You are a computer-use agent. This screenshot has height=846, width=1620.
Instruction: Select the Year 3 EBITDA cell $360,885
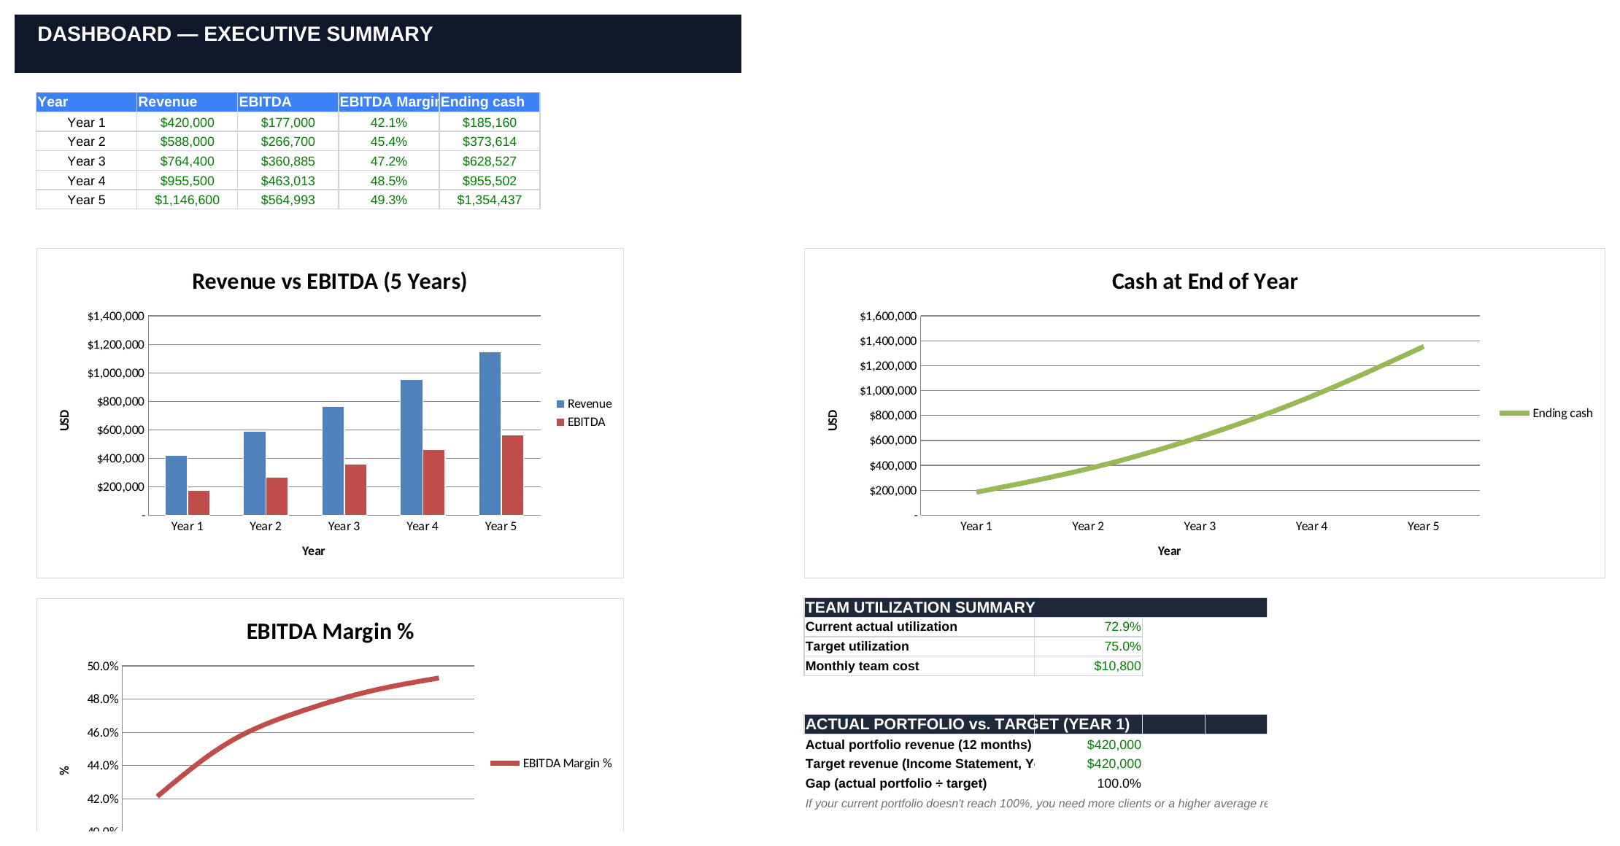point(288,161)
